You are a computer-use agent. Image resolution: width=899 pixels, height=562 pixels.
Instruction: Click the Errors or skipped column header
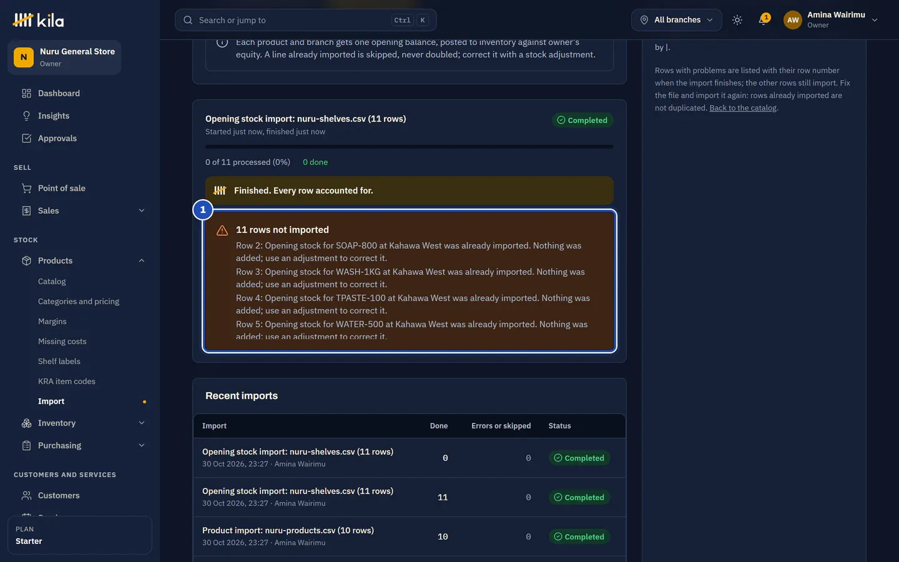point(501,426)
